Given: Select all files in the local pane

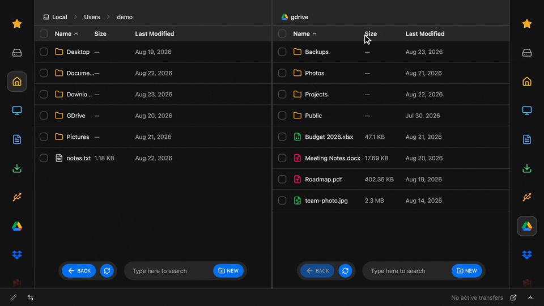Looking at the screenshot, I should click(x=44, y=33).
